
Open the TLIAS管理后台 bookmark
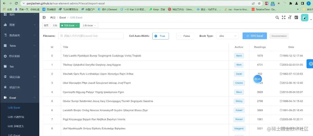click(69, 9)
